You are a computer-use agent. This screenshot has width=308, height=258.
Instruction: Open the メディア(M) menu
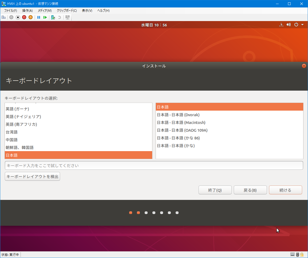click(45, 11)
